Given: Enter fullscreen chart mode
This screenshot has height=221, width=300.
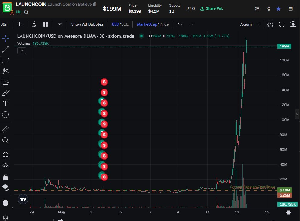Looking at the screenshot, I should pyautogui.click(x=282, y=24).
